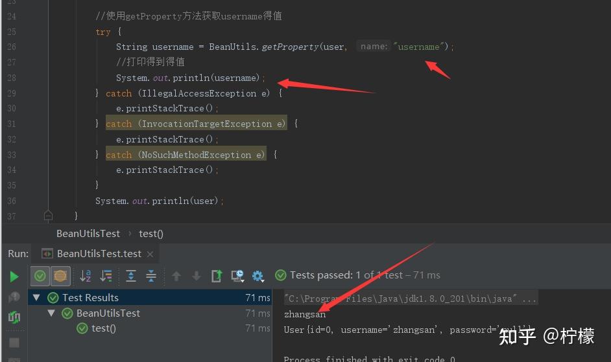Click 'zhangsan' console output line
The height and width of the screenshot is (362, 611).
coord(305,314)
